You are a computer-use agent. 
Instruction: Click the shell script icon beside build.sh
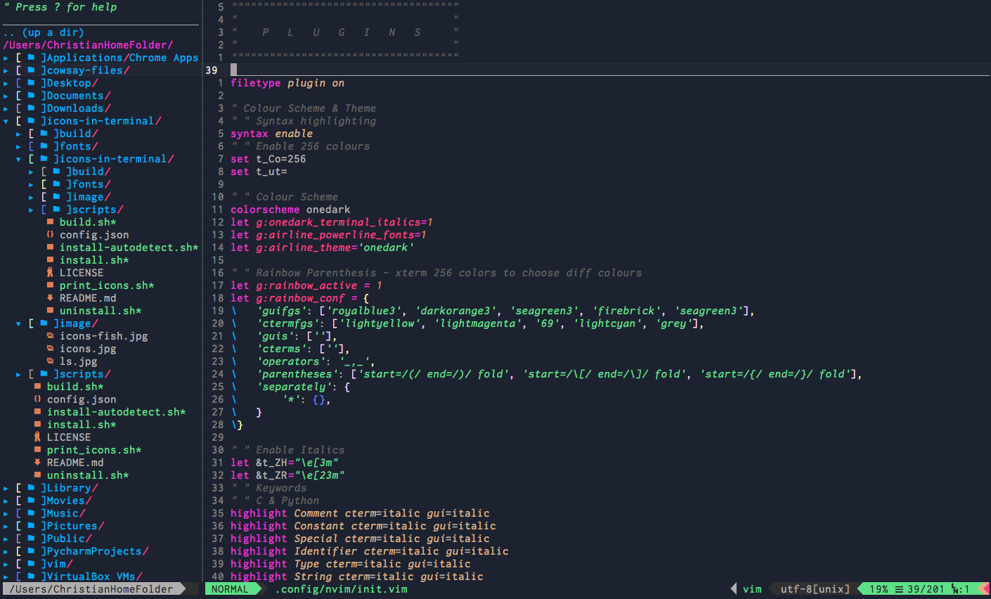coord(49,221)
